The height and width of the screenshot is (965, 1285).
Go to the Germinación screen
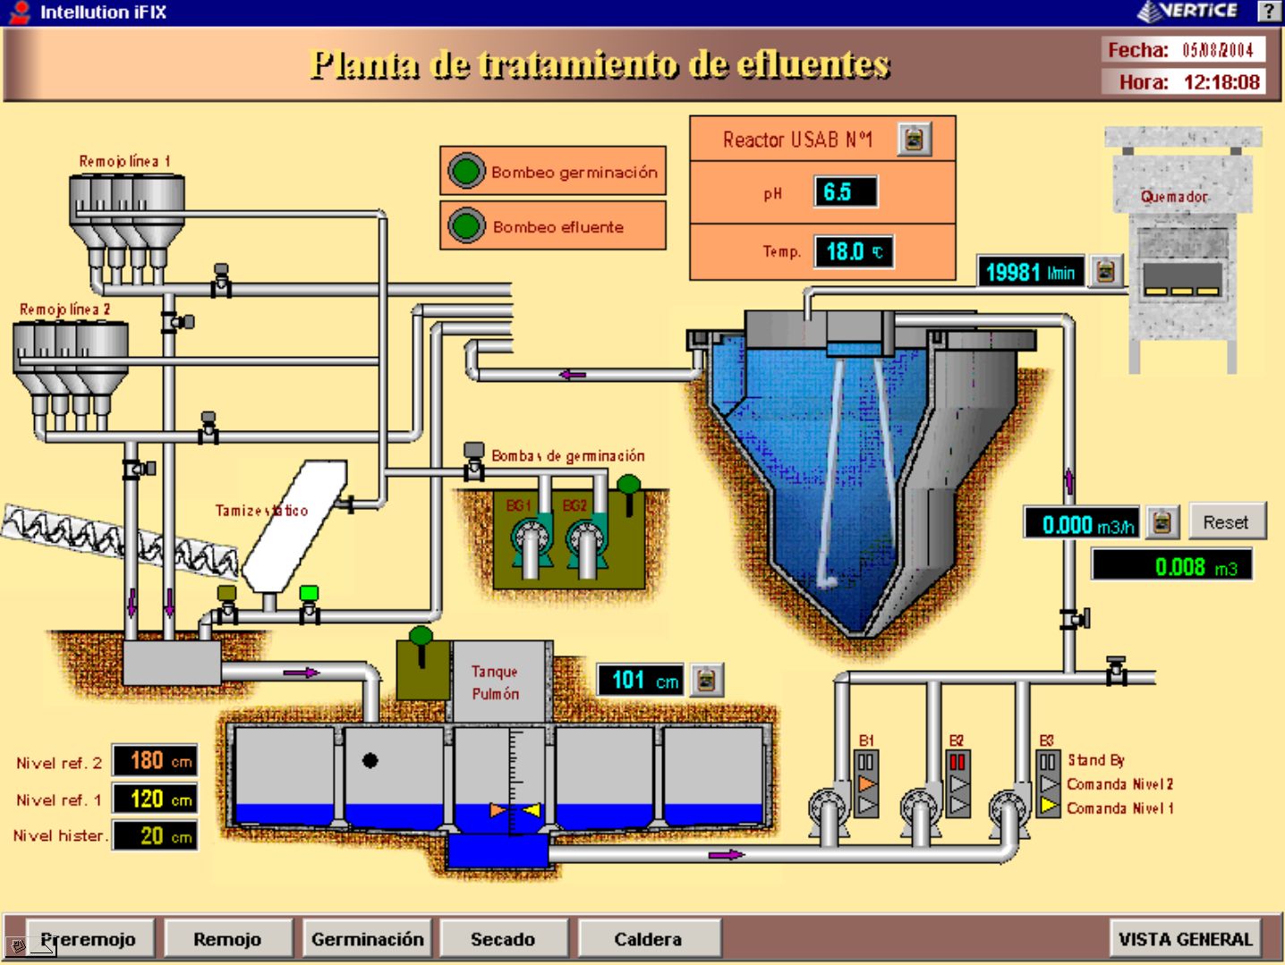click(367, 939)
